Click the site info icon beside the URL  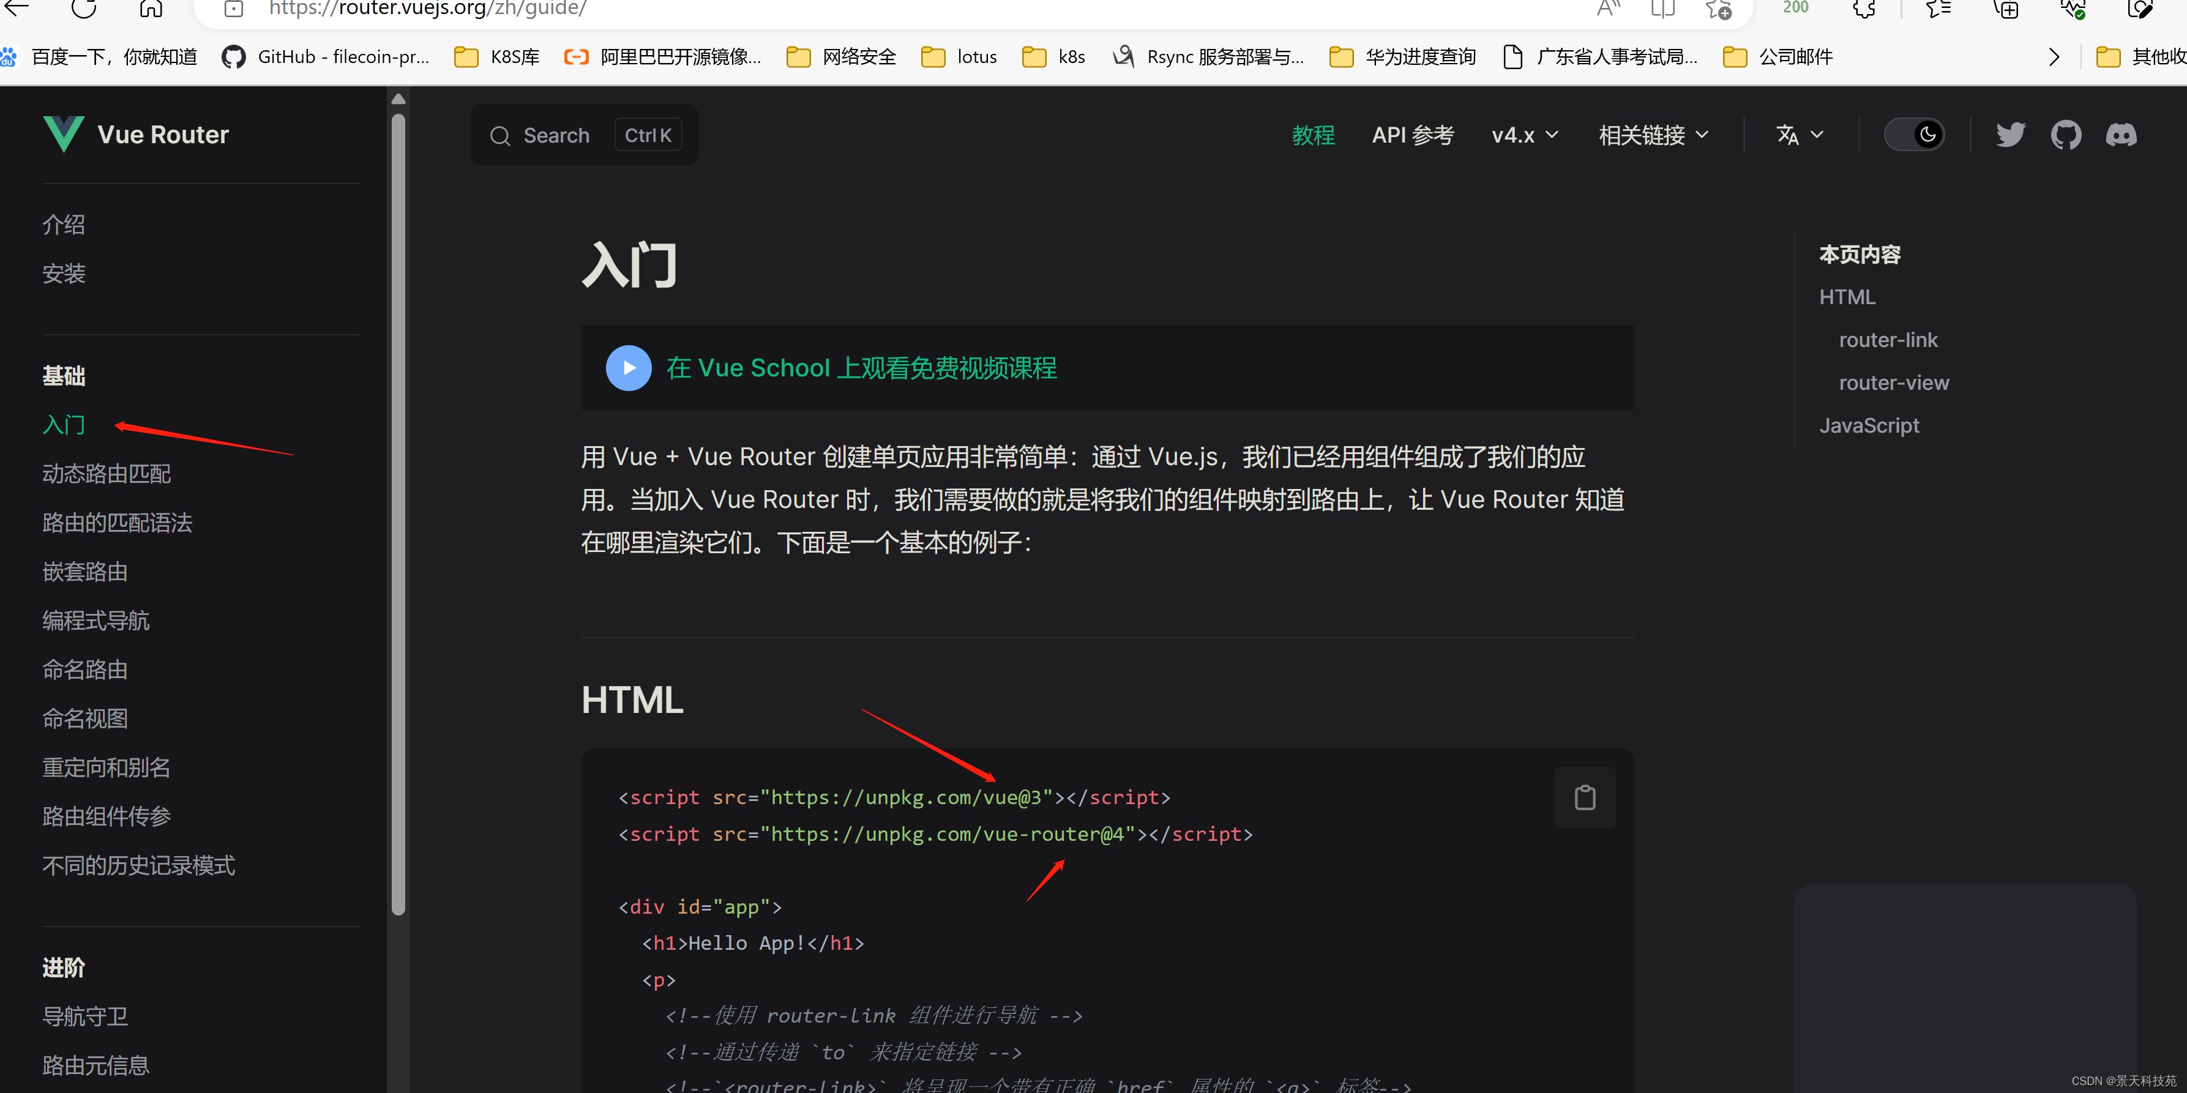233,9
